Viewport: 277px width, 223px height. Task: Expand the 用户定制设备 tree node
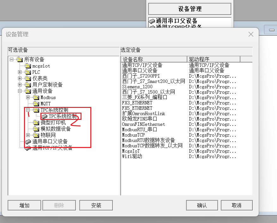coord(20,85)
